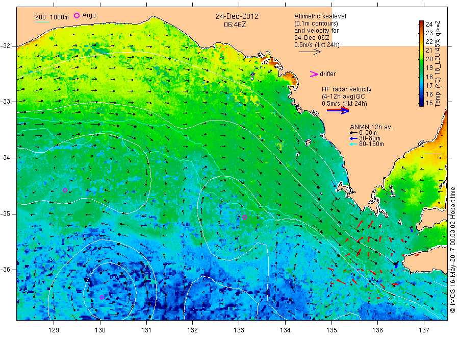This screenshot has height=337, width=459.
Task: Click the blue 30-80m ANMN arrow
Action: 353,138
